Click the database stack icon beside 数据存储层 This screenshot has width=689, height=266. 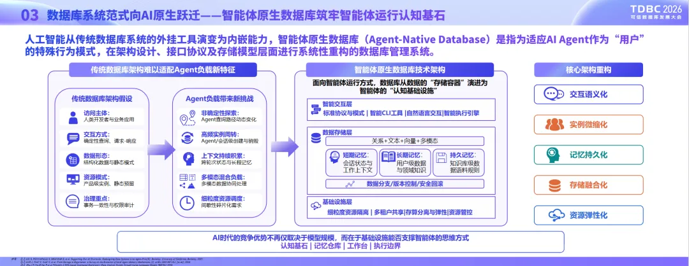tap(316, 137)
